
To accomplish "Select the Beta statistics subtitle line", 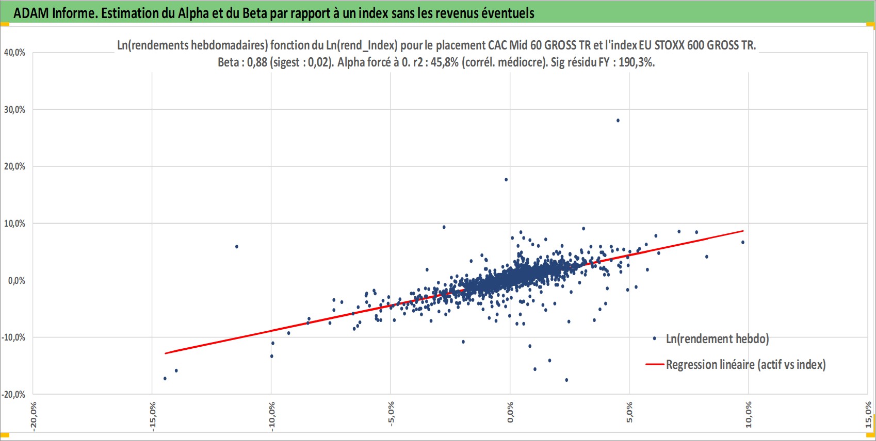I will [x=436, y=62].
